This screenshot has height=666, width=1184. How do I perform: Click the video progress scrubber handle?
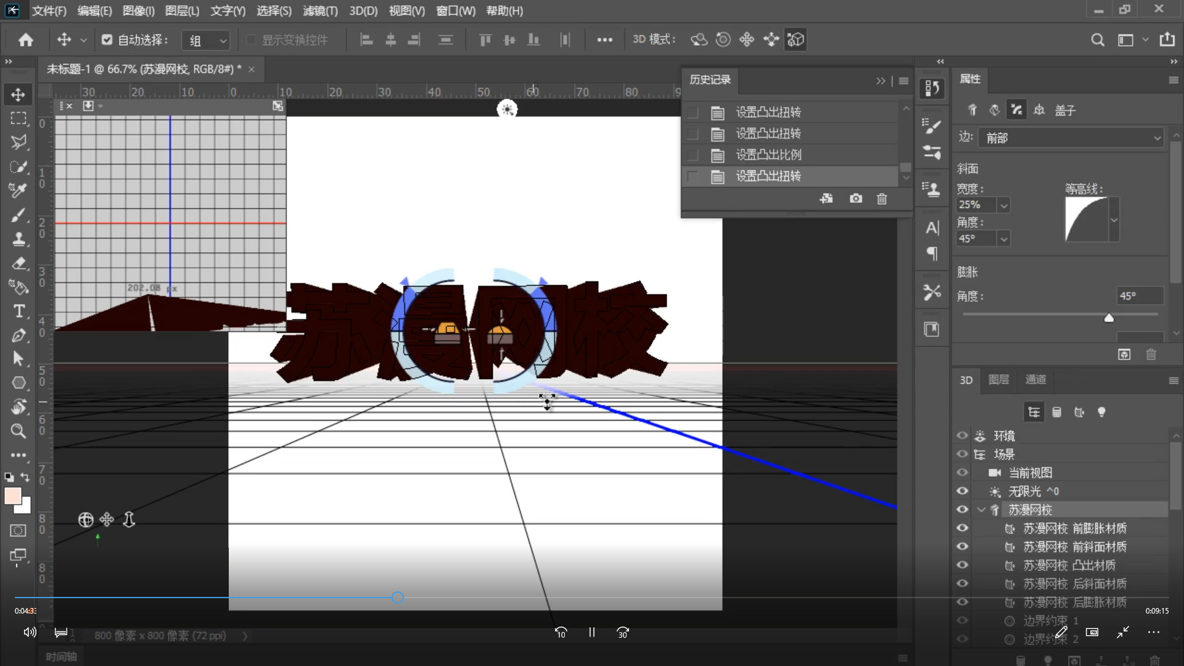(398, 598)
